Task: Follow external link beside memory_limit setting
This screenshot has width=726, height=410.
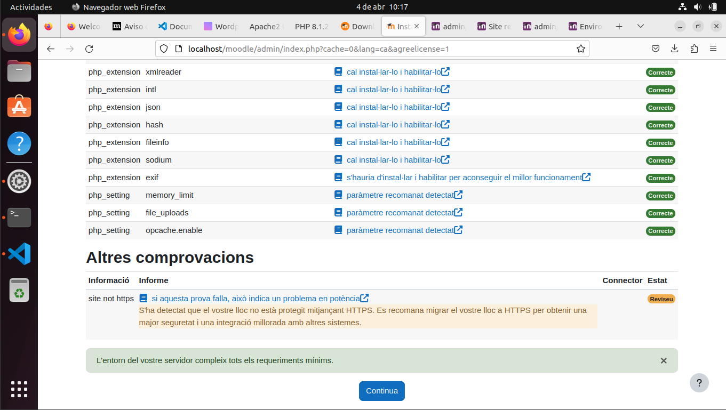Action: tap(458, 195)
